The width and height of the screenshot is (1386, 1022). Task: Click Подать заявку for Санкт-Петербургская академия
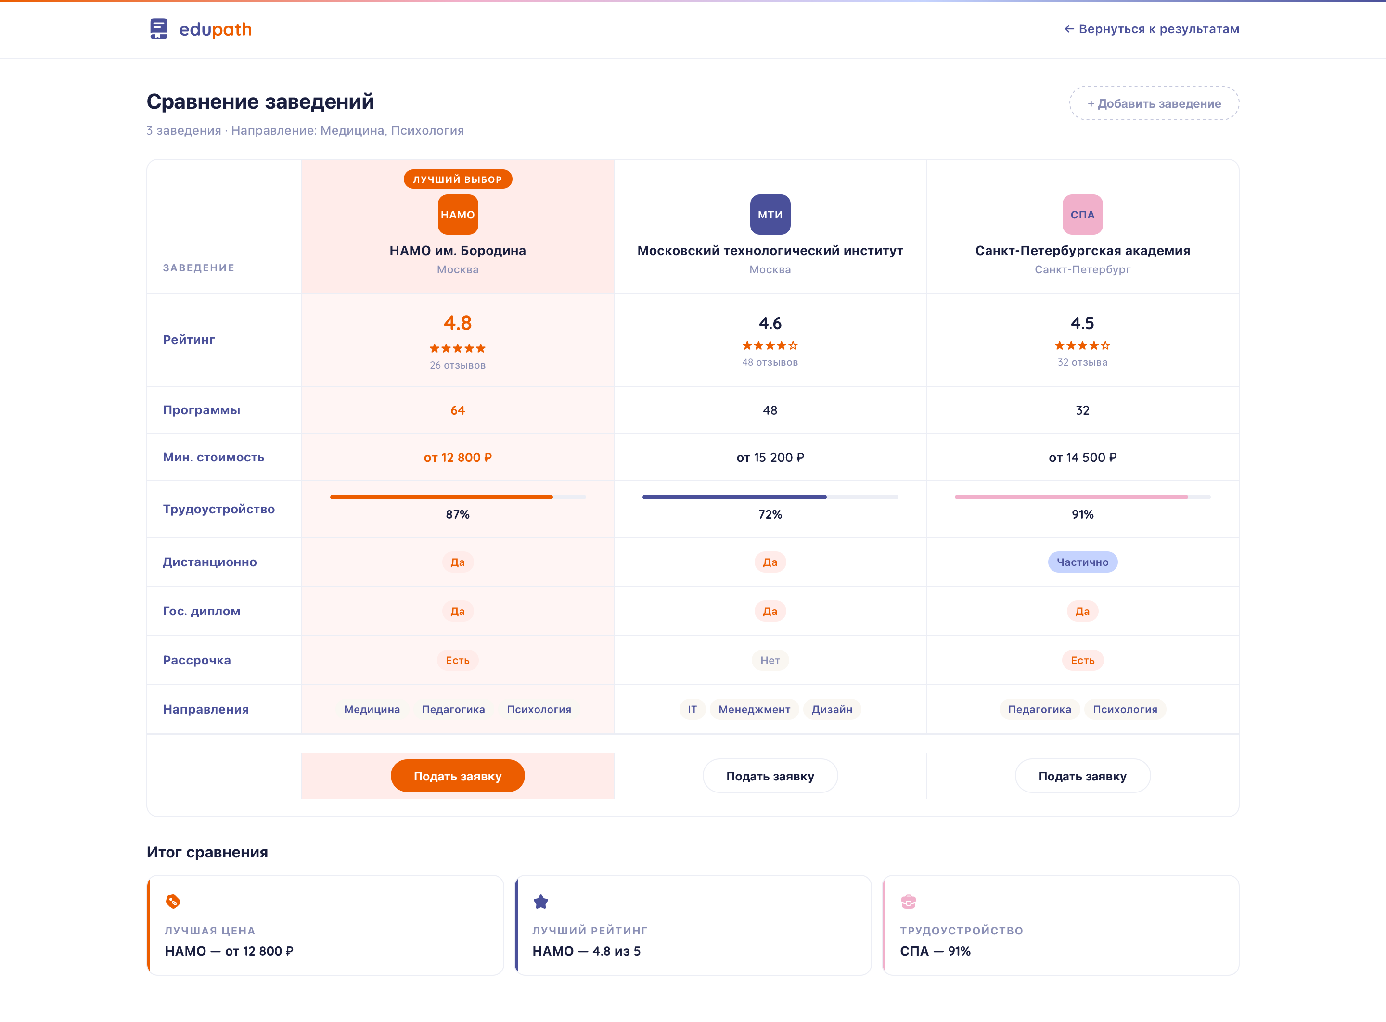click(x=1083, y=776)
